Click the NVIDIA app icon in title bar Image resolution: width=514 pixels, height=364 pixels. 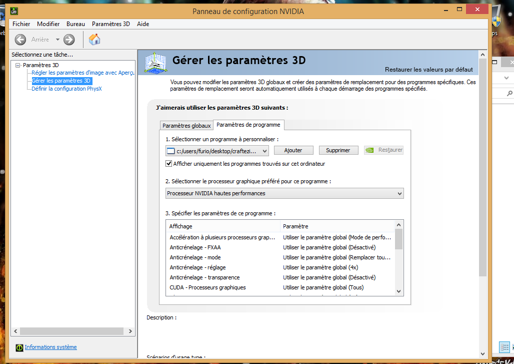(14, 11)
